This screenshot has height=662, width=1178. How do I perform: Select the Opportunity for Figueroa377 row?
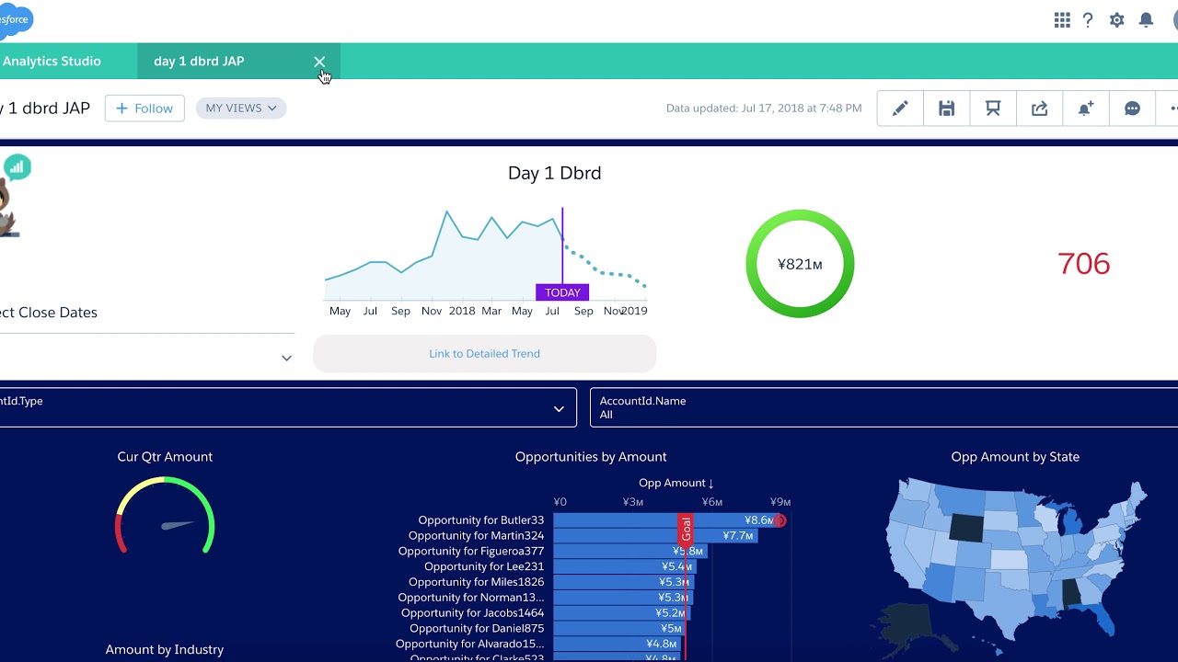[x=471, y=552]
